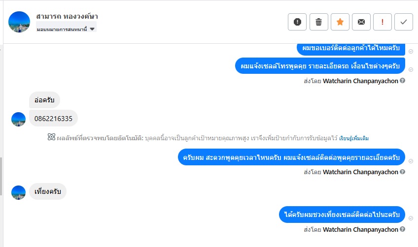Click the left edge scrollbar handle

(1, 172)
